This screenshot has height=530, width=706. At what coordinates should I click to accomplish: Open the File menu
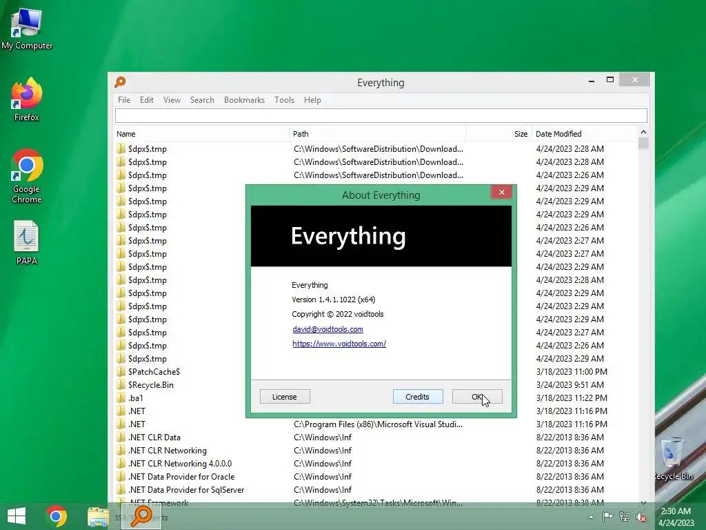pyautogui.click(x=124, y=100)
